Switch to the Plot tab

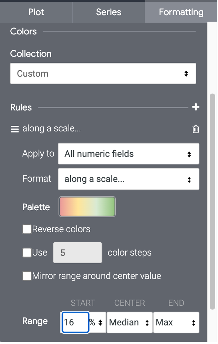point(36,12)
